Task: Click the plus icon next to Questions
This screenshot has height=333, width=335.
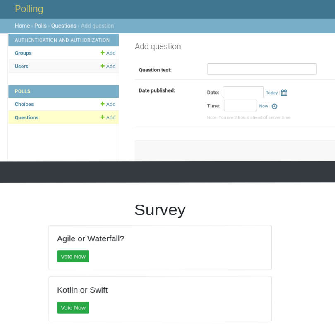Action: (x=103, y=117)
